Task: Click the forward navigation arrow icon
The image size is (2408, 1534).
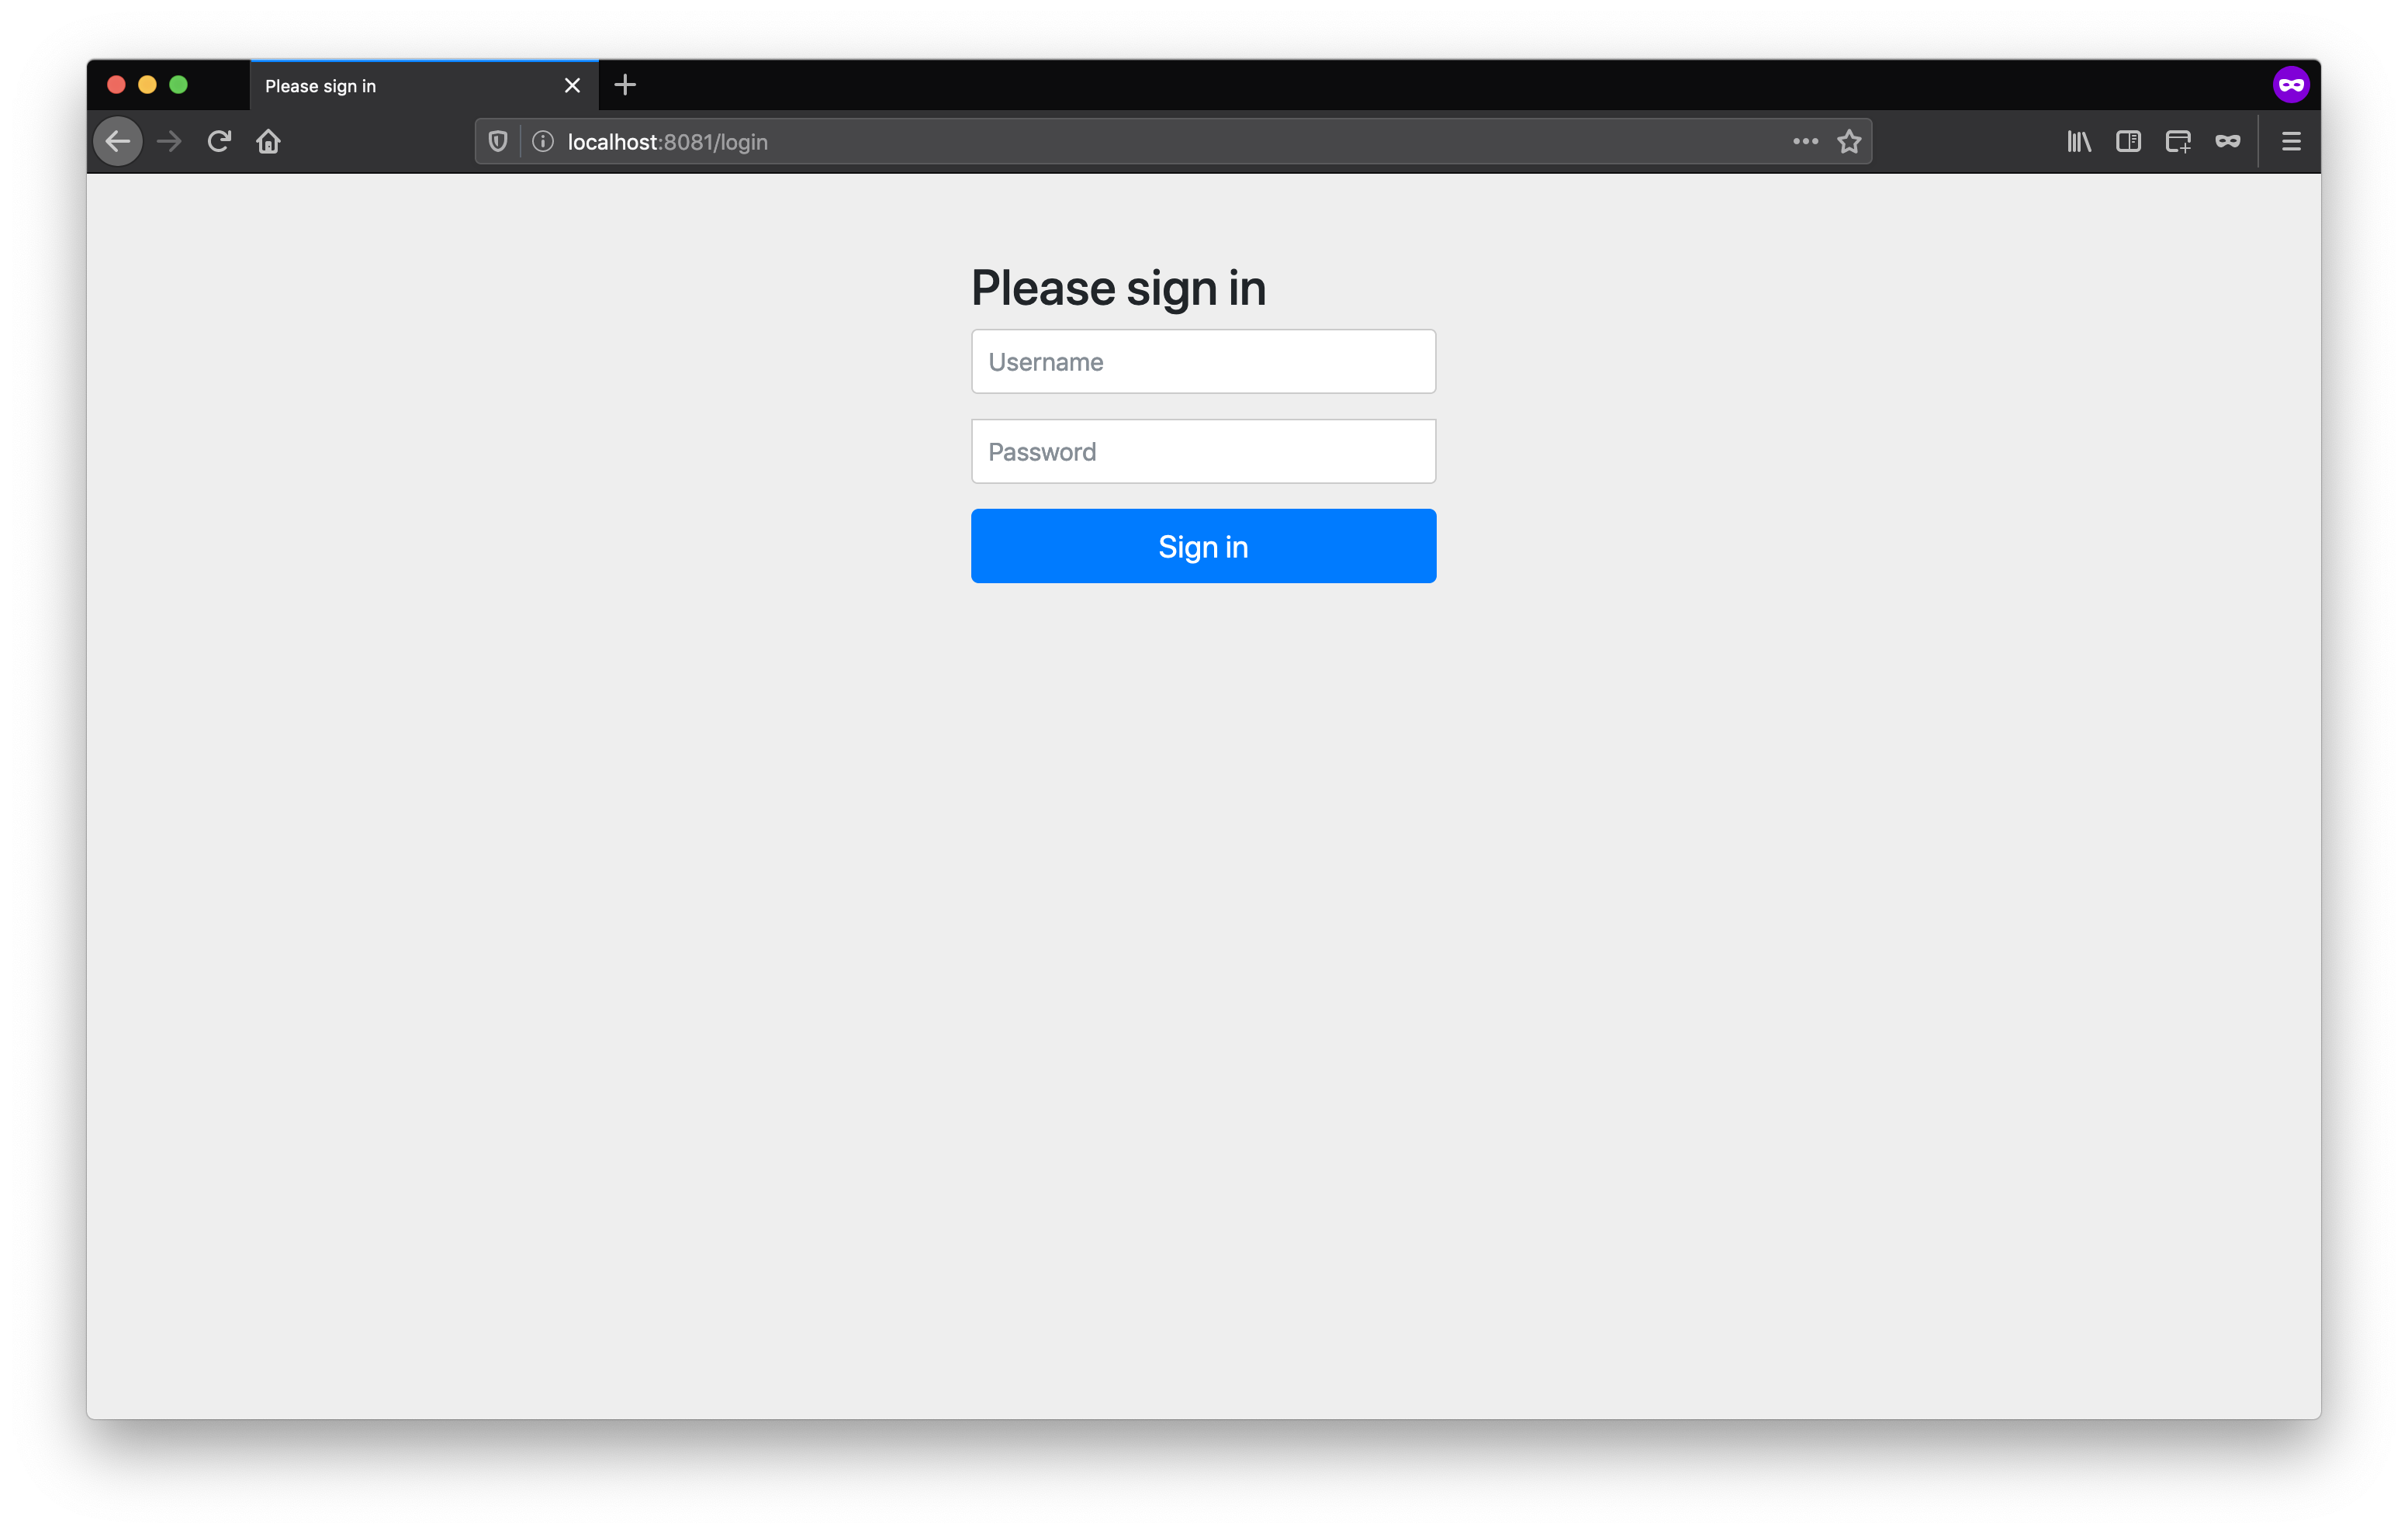Action: tap(168, 140)
